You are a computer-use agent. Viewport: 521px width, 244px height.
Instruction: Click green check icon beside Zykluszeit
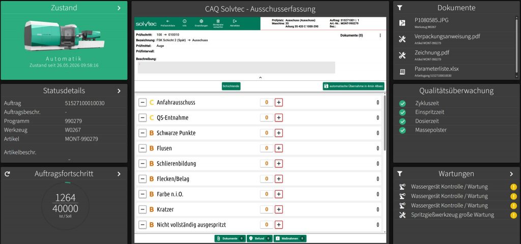[x=402, y=103]
